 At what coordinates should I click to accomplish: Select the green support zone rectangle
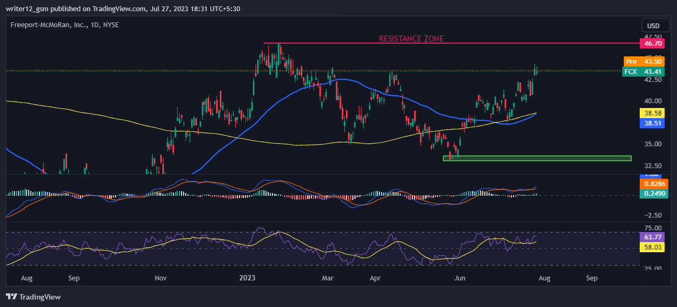(537, 158)
